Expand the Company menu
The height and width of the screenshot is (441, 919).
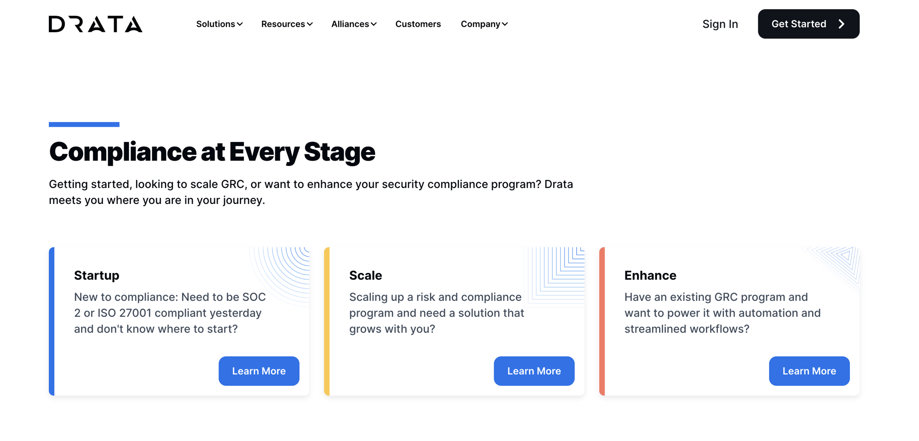click(480, 24)
